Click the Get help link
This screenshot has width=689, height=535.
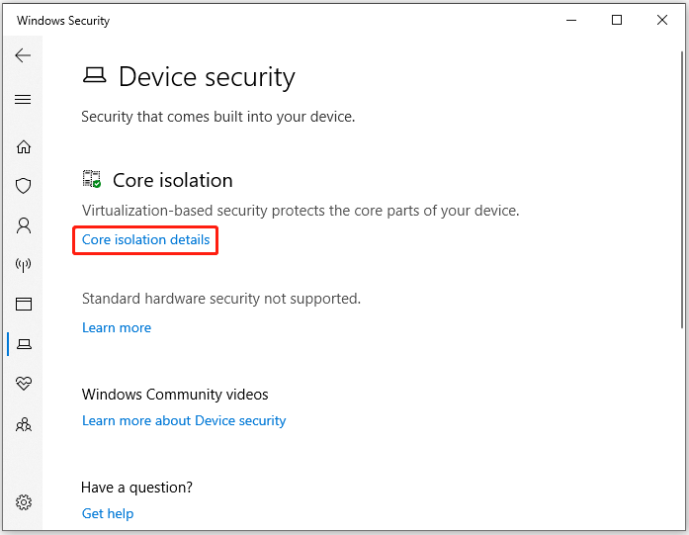(x=108, y=513)
